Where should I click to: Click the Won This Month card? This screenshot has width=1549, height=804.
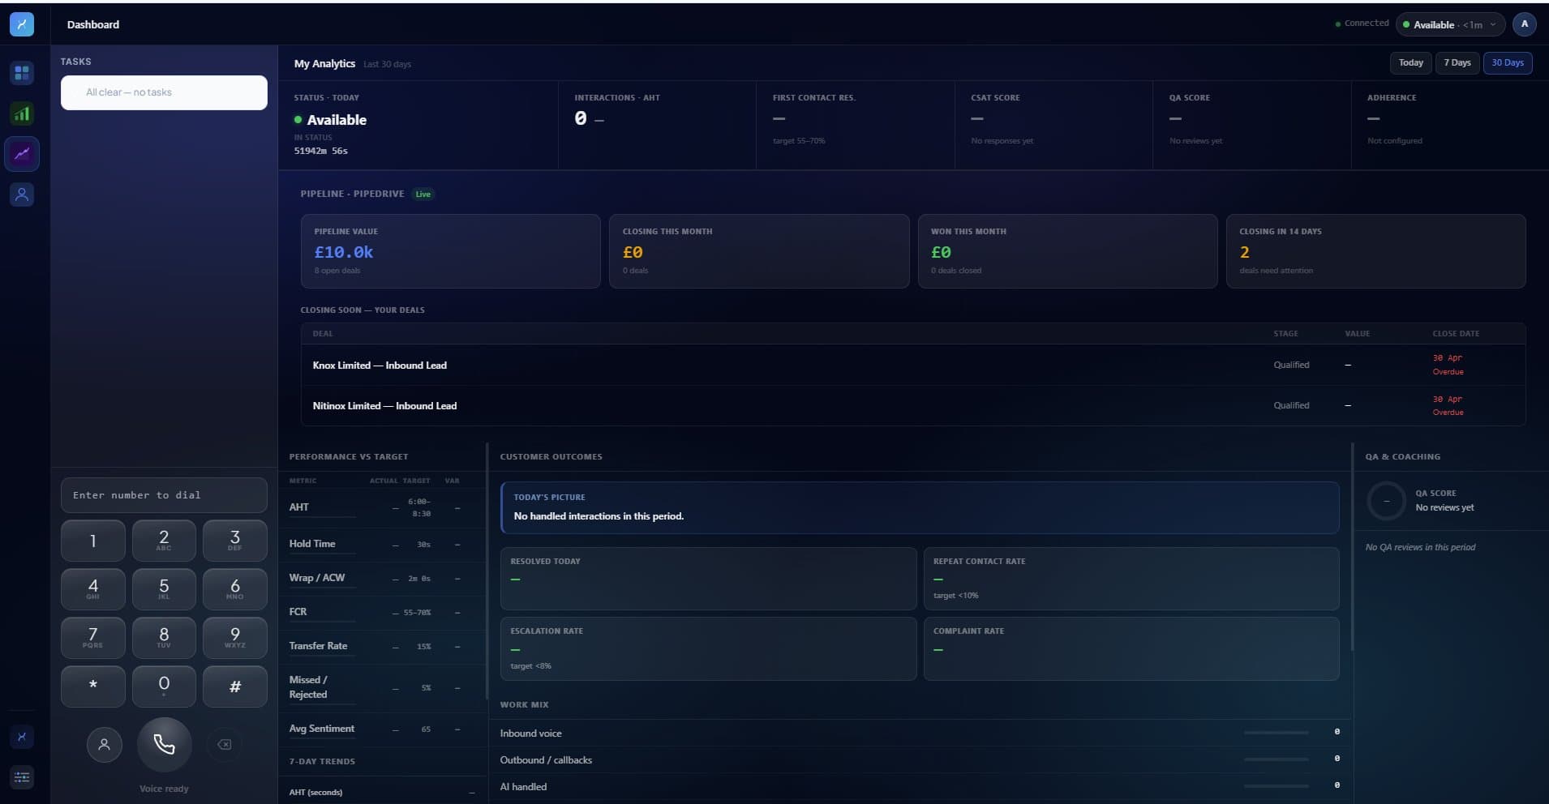1067,251
